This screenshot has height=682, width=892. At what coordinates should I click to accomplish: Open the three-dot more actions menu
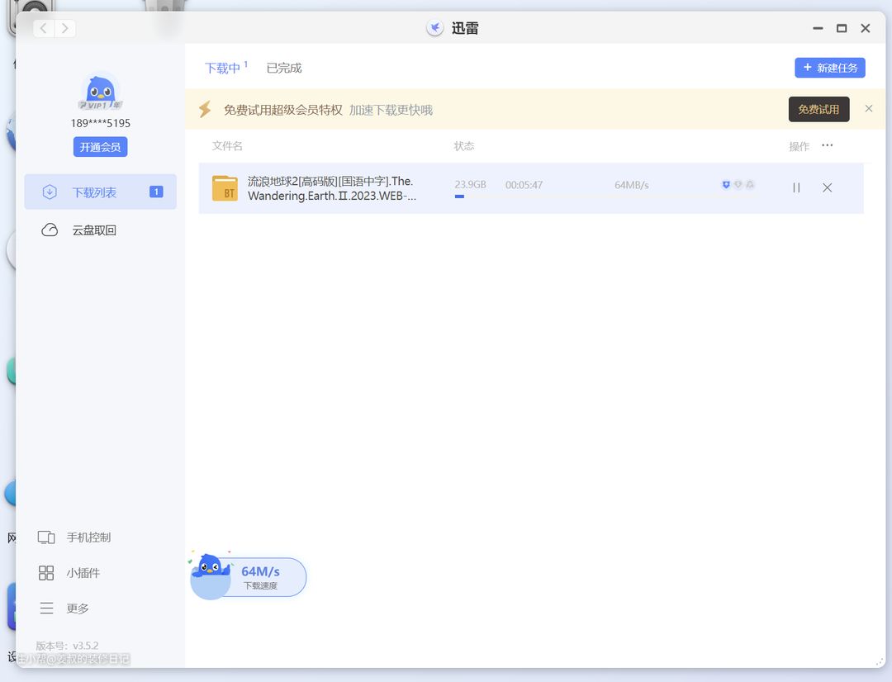point(827,146)
